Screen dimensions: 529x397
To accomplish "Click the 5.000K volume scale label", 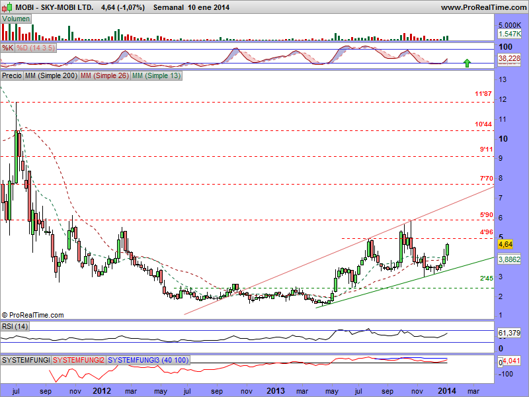I will click(x=510, y=25).
